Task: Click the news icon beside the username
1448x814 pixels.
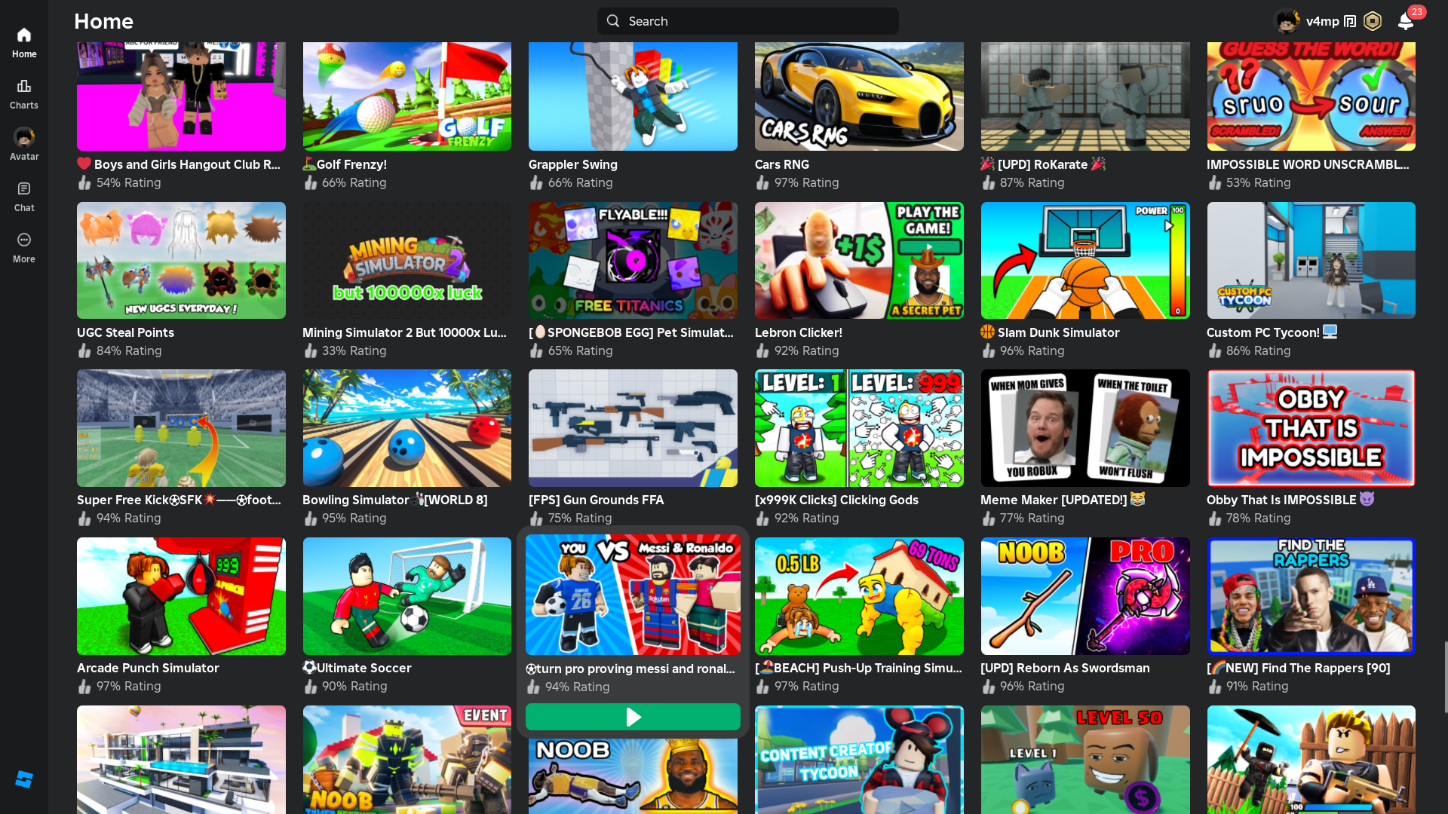Action: (1350, 21)
